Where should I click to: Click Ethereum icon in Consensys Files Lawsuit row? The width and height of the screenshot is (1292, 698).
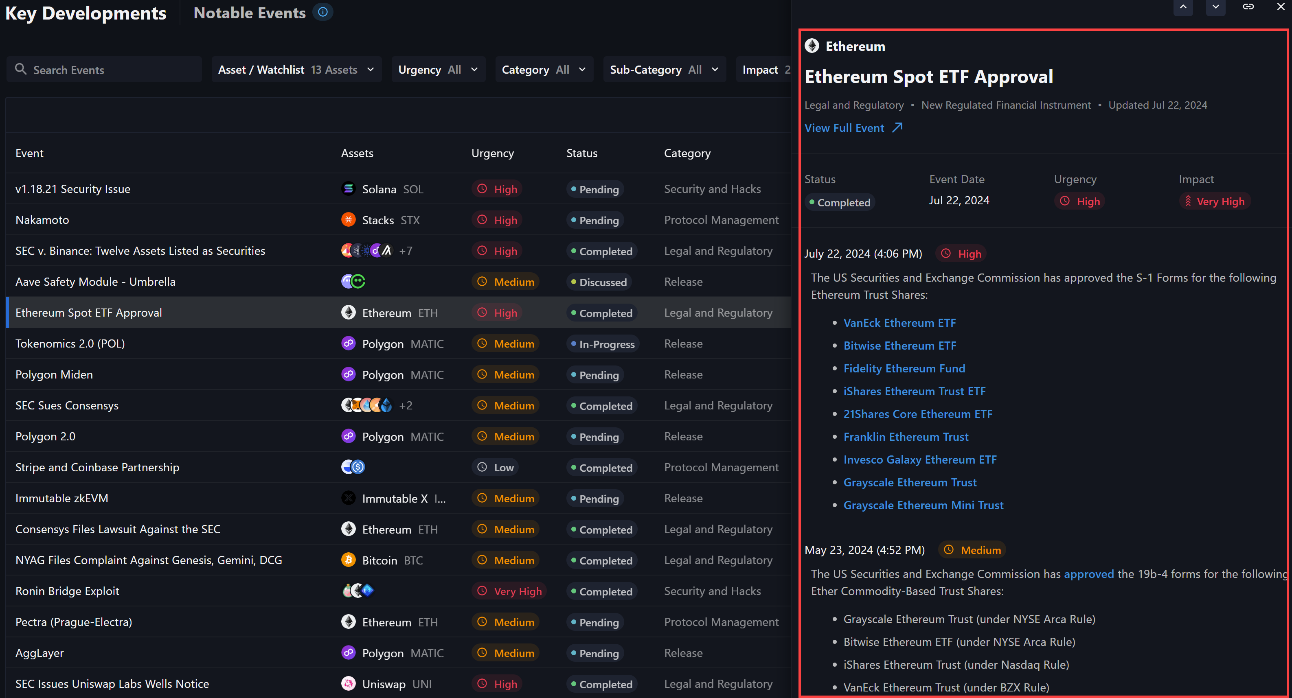click(348, 529)
